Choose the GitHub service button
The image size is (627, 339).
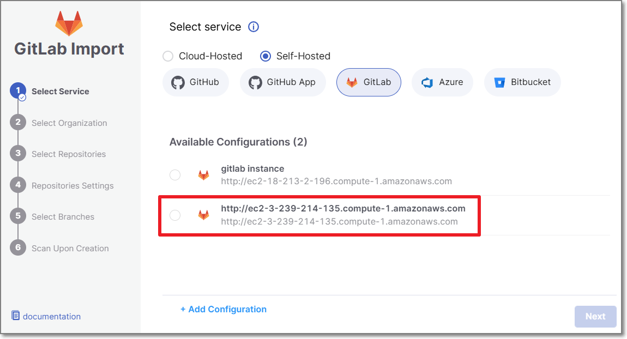coord(195,82)
